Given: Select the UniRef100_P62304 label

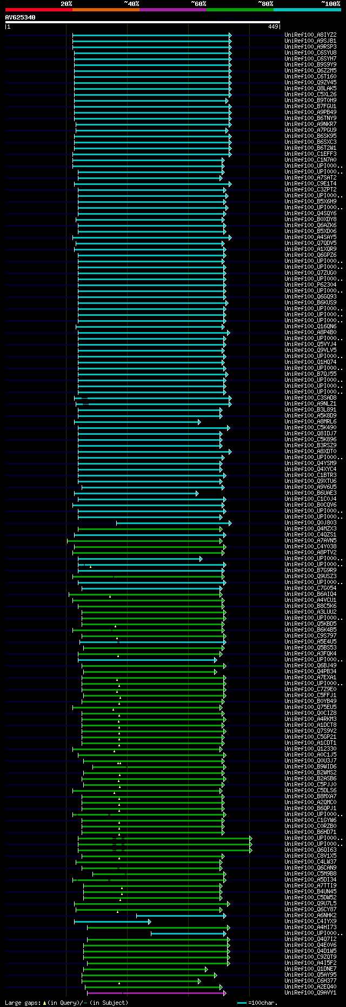Looking at the screenshot, I should coord(310,284).
